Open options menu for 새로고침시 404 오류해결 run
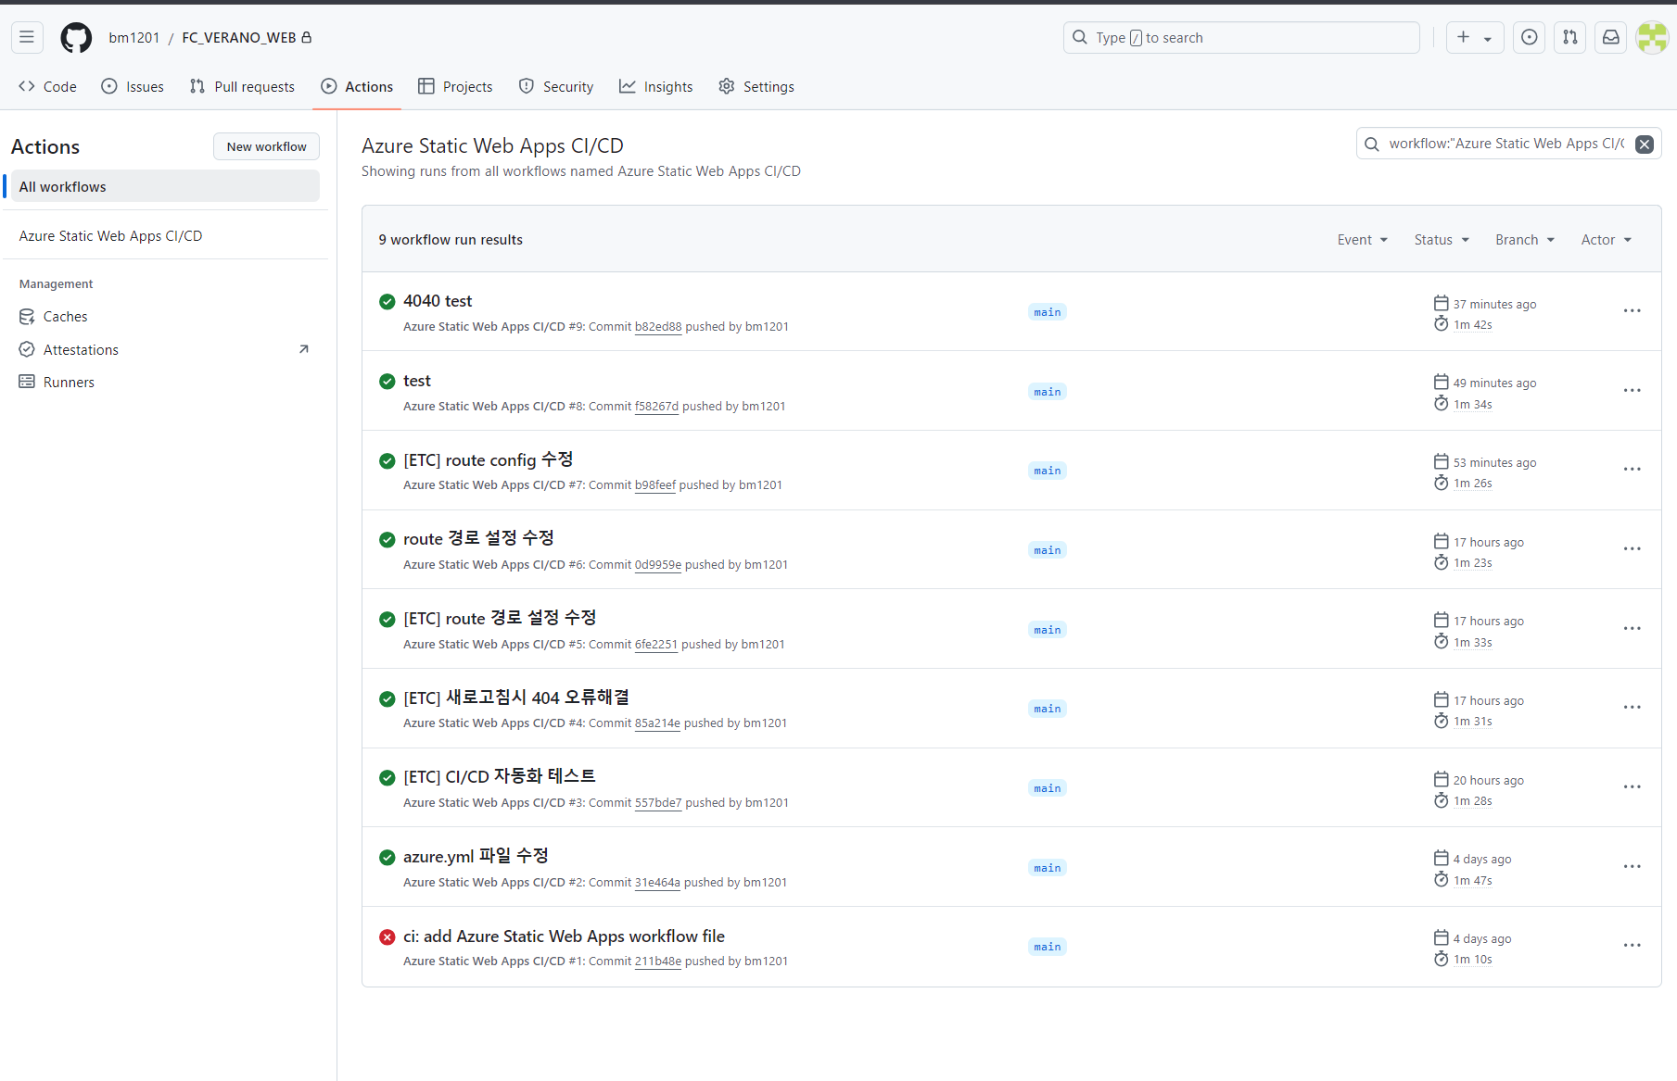Screen dimensions: 1677x1081 tap(1633, 708)
